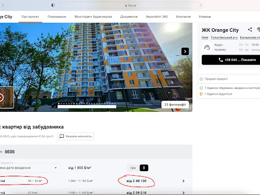Screen dimensions: 260x195
Task: Click the Продажі відкриті check icon
Action: tap(201, 79)
